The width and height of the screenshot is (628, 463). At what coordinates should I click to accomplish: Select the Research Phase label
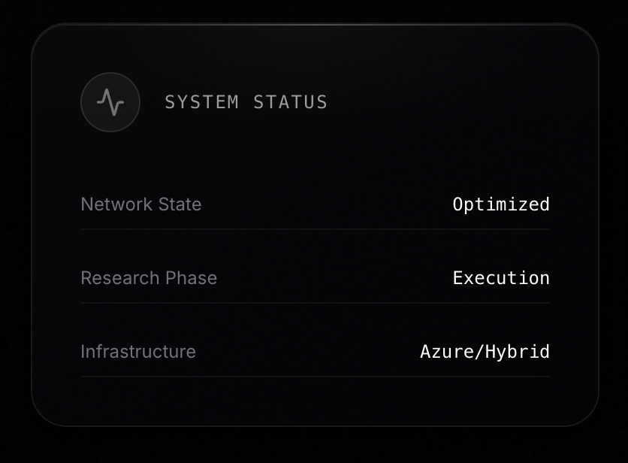149,278
